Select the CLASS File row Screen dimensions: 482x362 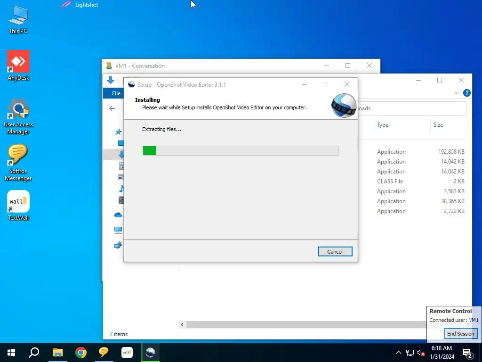[x=413, y=181]
